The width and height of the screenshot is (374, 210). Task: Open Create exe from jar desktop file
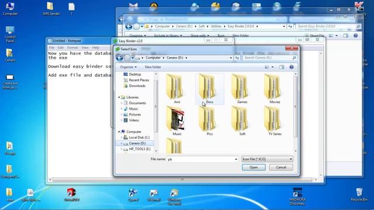click(x=10, y=82)
